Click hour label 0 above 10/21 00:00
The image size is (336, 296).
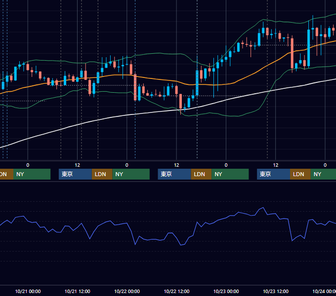28,165
